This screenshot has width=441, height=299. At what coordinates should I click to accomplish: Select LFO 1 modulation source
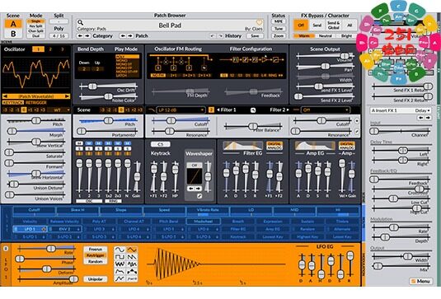30,229
